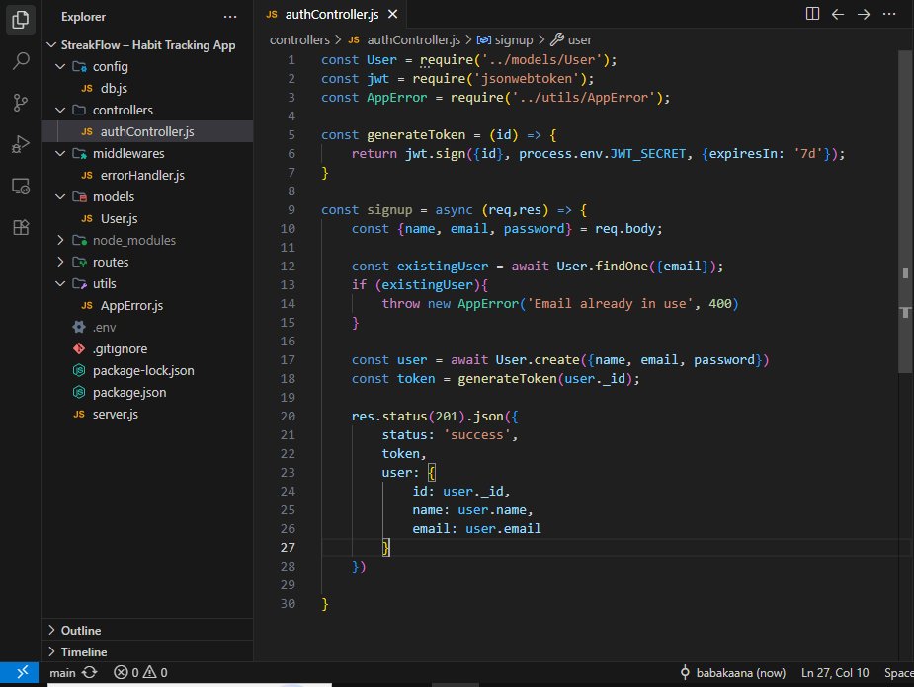Click the JS icon of the authController.js row in Explorer
The height and width of the screenshot is (687, 914).
coord(87,131)
